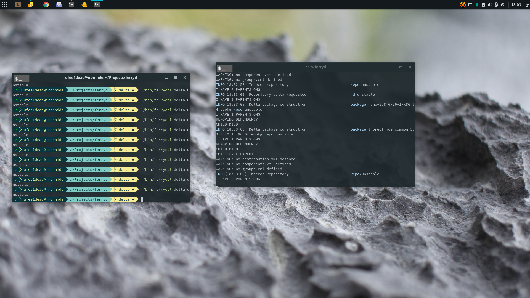Open the display/screen tray indicator
Image resolution: width=530 pixels, height=298 pixels.
(470, 5)
